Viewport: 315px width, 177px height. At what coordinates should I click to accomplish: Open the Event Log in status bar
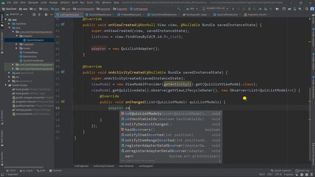point(302,171)
